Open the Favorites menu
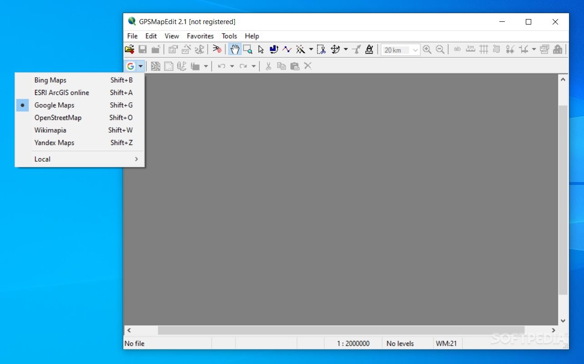This screenshot has height=364, width=584. (200, 36)
